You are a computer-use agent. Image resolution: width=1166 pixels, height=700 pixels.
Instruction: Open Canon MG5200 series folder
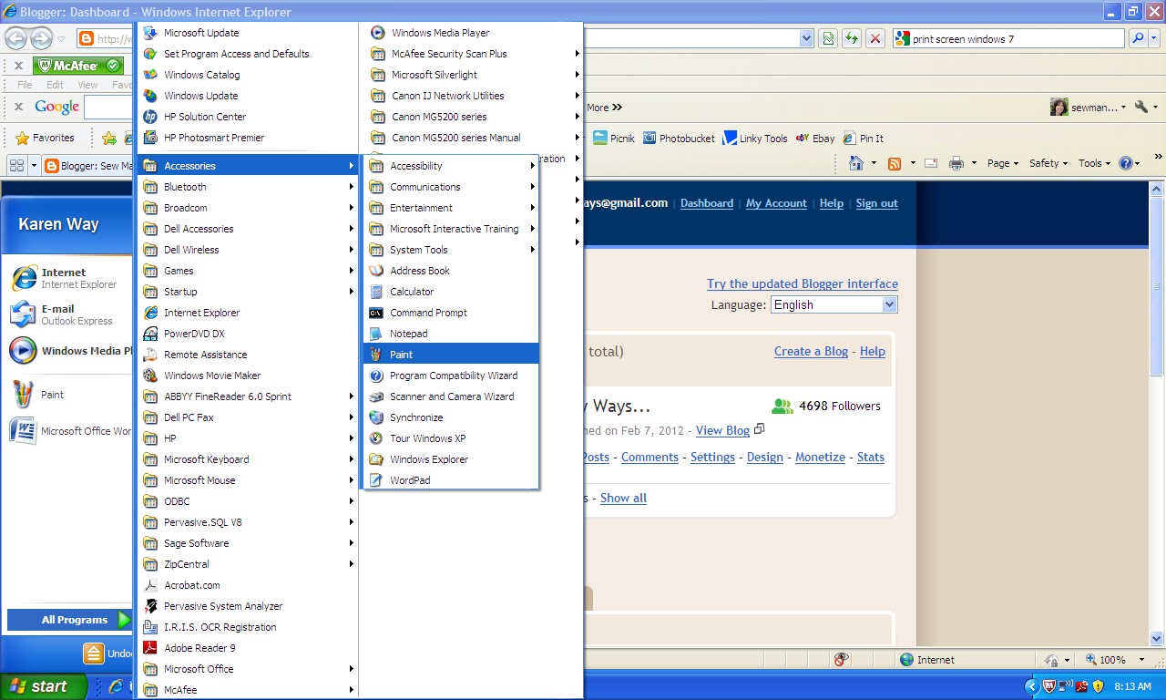(x=472, y=117)
